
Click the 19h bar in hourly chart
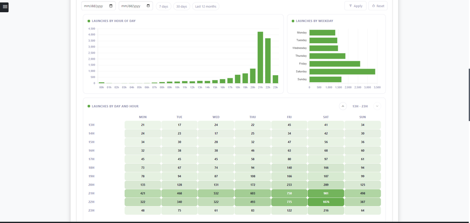point(245,78)
